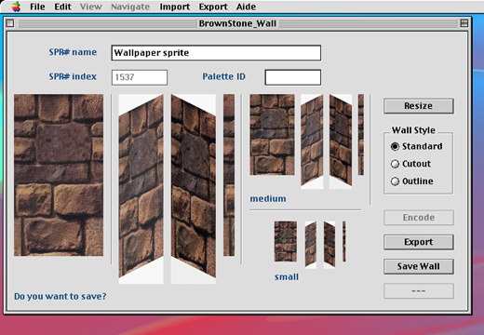Select the small narrow wall edge strip
The image size is (484, 335).
tap(344, 241)
